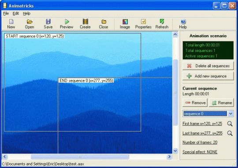Click the Close toolbar icon
The image size is (238, 168).
[x=104, y=22]
